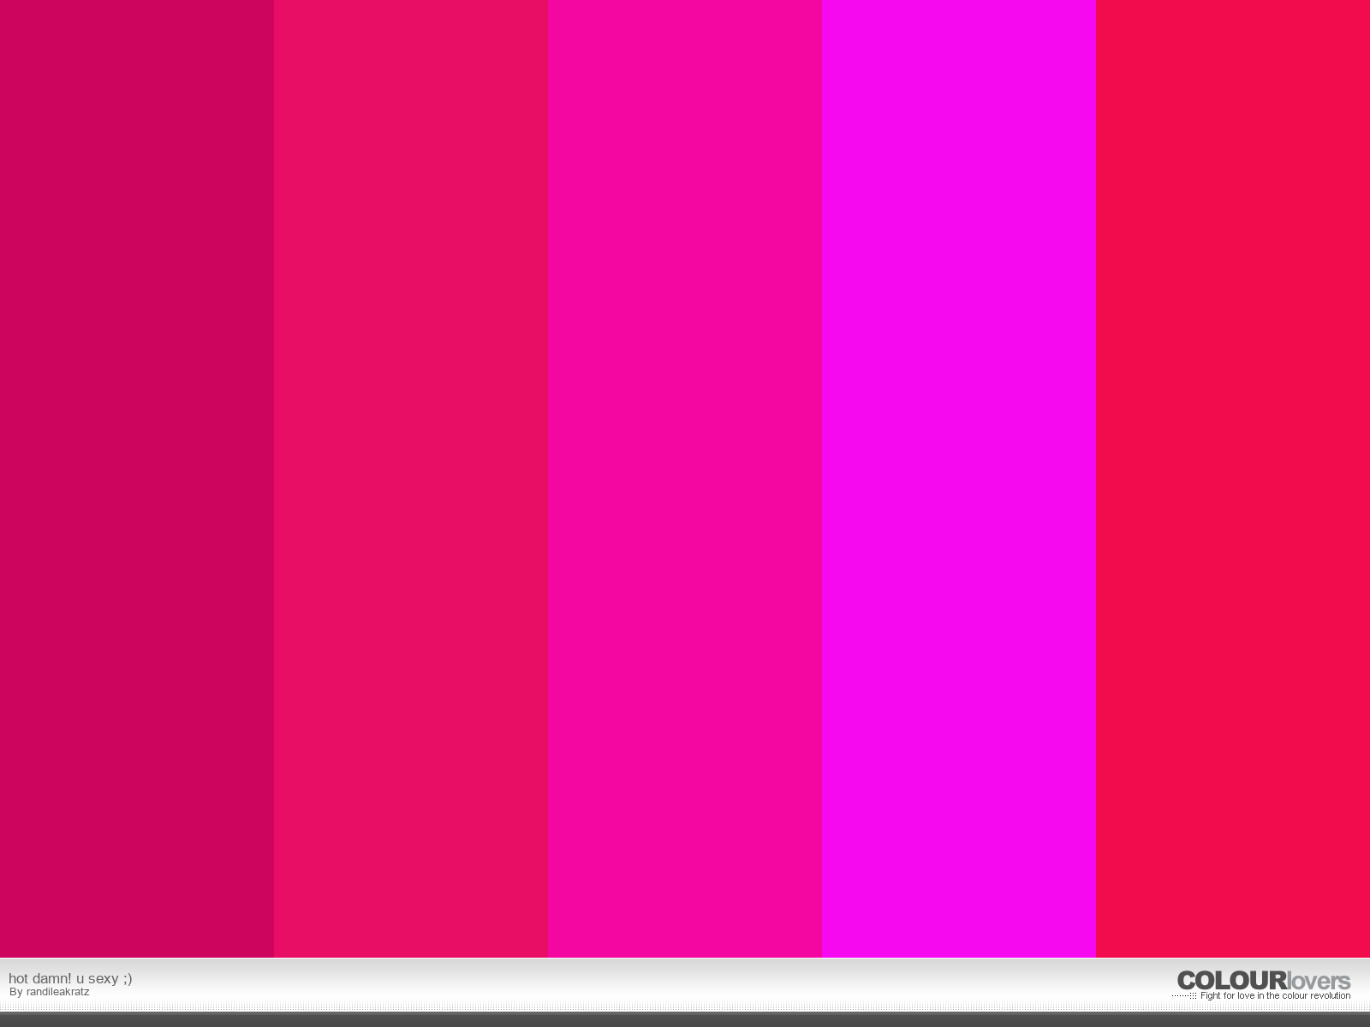Click 'Fight for love in the colour revolution' tagline
1370x1027 pixels.
pyautogui.click(x=1275, y=996)
